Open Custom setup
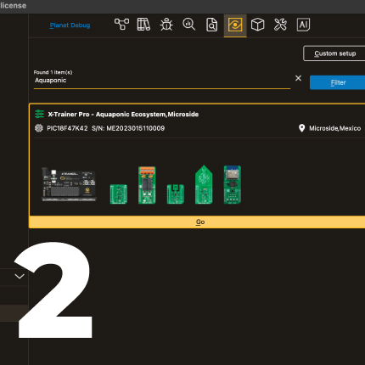The image size is (365, 365). pyautogui.click(x=334, y=53)
